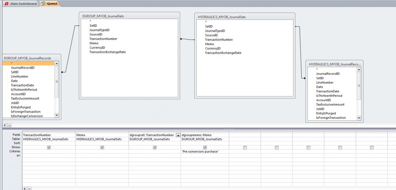This screenshot has height=190, width=396.
Task: Uncheck Show for the dgroupmemo column
Action: click(x=205, y=148)
